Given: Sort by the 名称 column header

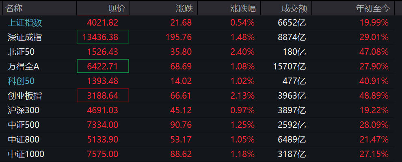Looking at the screenshot, I should coord(14,9).
